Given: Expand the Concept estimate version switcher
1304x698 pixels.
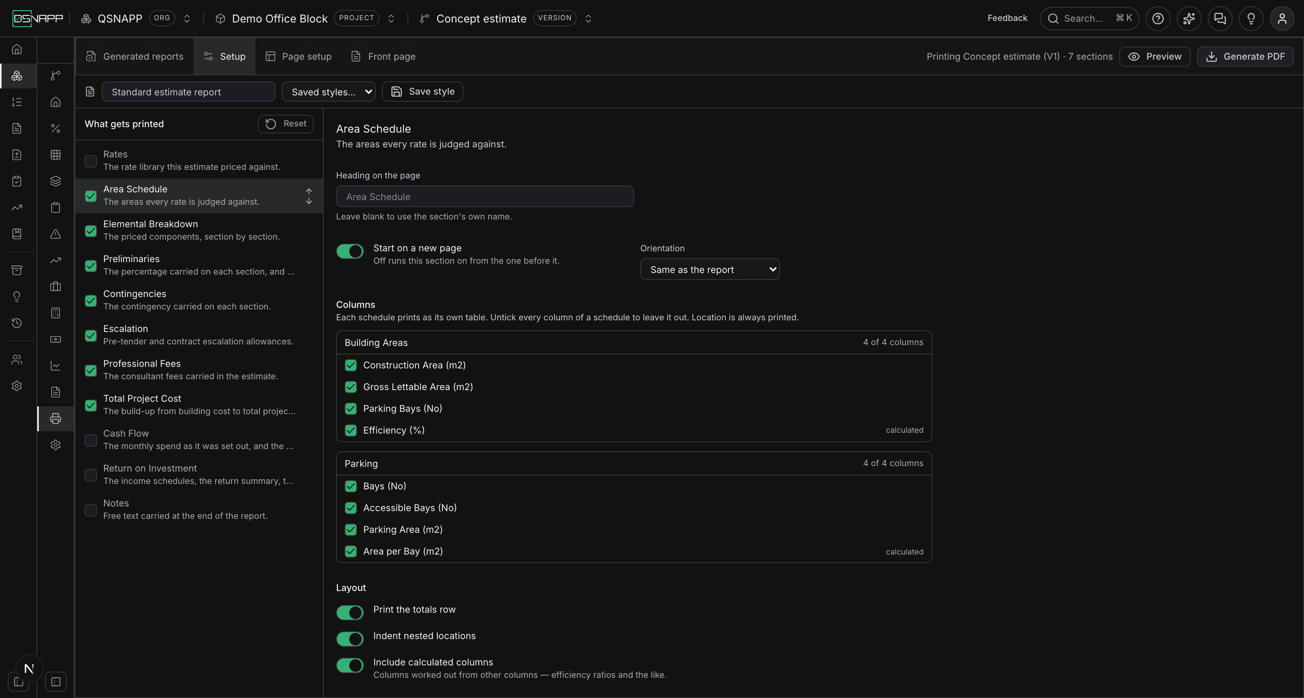Looking at the screenshot, I should (x=588, y=19).
